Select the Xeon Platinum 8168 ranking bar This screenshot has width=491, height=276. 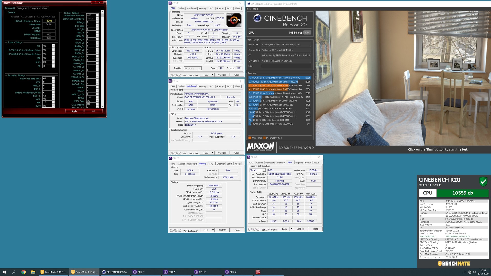[x=280, y=78]
